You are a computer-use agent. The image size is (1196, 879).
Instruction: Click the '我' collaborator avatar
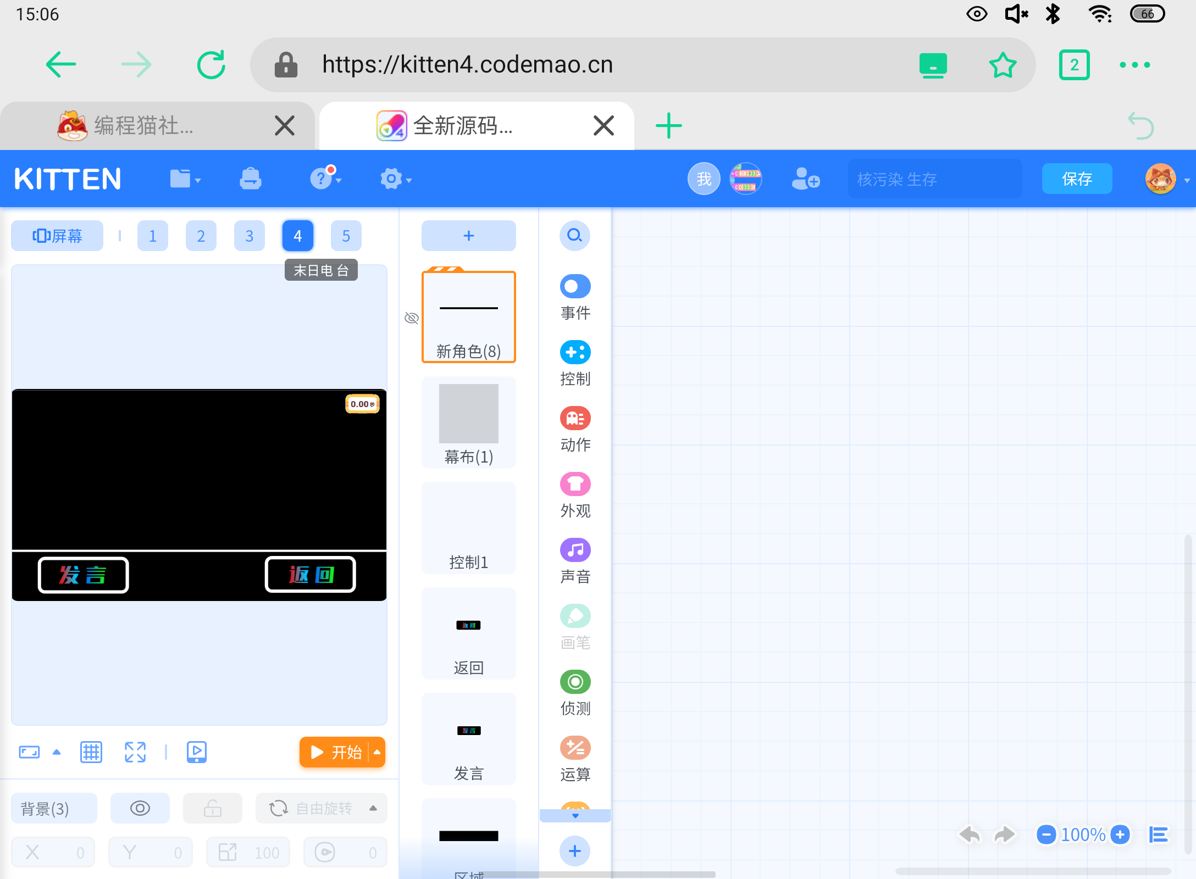(704, 179)
